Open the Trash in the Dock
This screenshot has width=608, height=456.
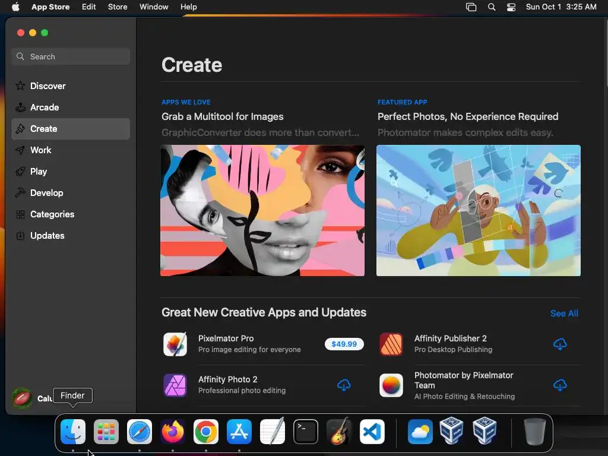pos(535,432)
